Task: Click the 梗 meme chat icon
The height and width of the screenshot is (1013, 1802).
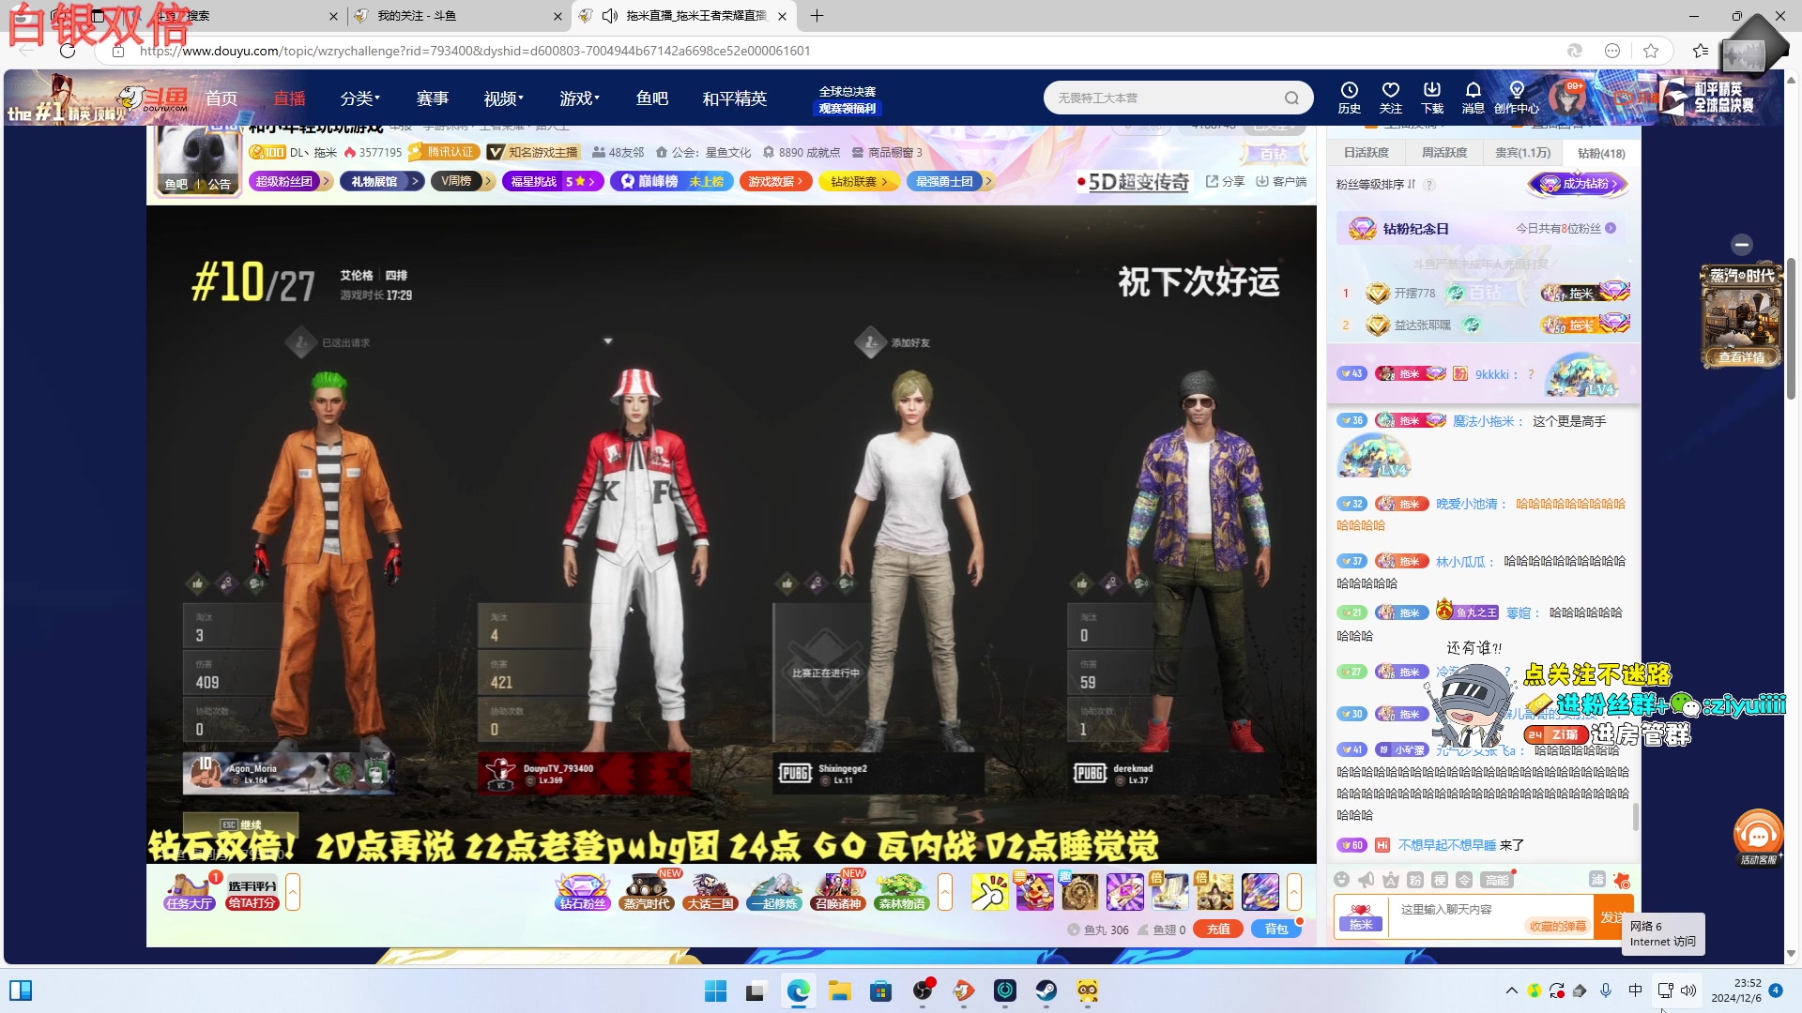Action: click(x=1439, y=880)
